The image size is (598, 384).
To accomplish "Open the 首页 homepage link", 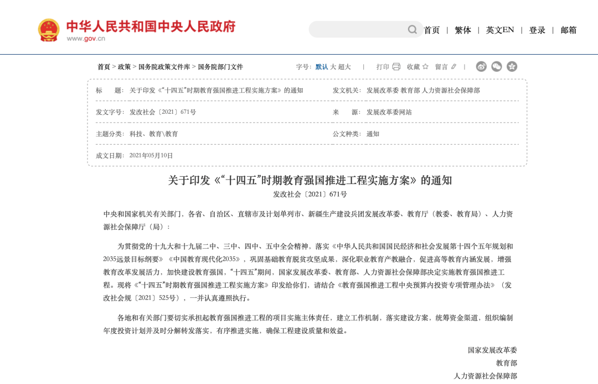I will click(x=432, y=30).
